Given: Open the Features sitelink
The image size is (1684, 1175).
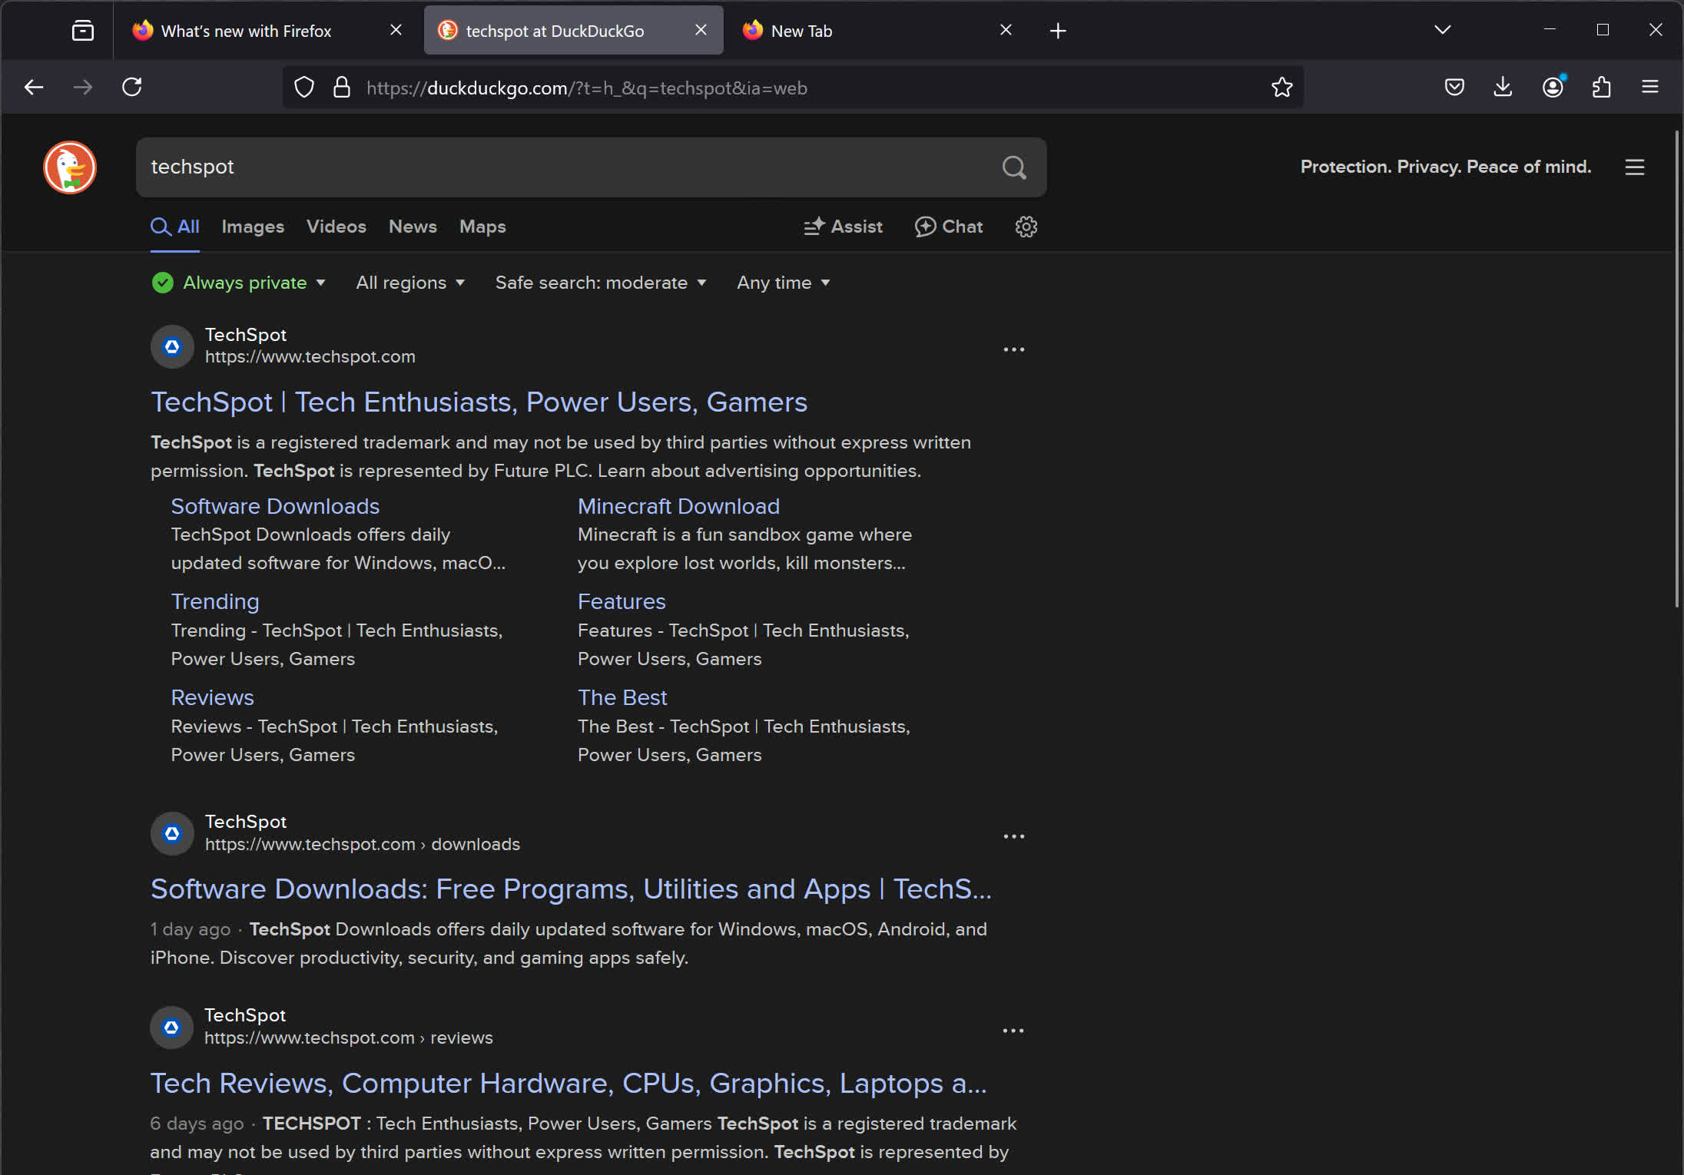Looking at the screenshot, I should click(622, 601).
